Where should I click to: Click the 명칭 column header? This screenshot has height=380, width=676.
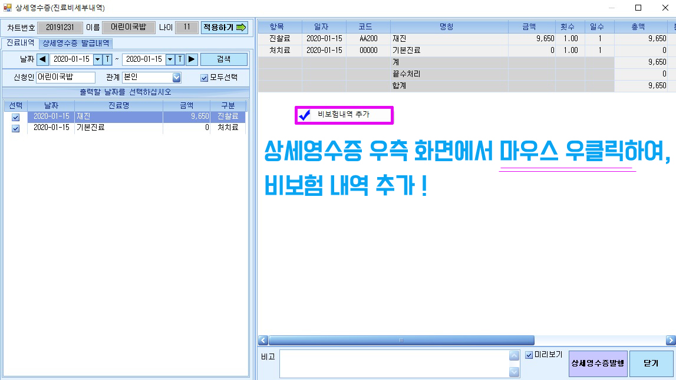tap(449, 26)
